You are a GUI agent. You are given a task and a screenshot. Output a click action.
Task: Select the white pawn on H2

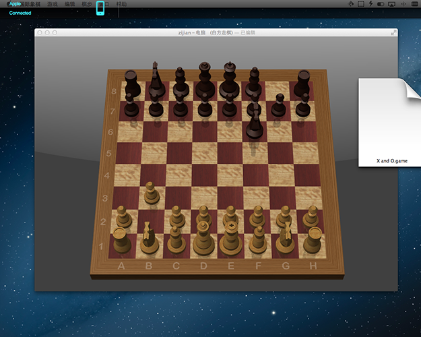click(311, 217)
